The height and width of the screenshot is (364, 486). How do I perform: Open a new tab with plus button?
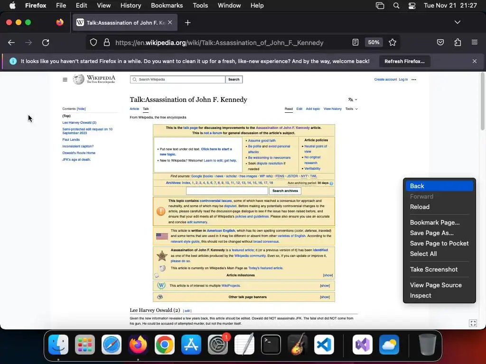click(x=187, y=23)
